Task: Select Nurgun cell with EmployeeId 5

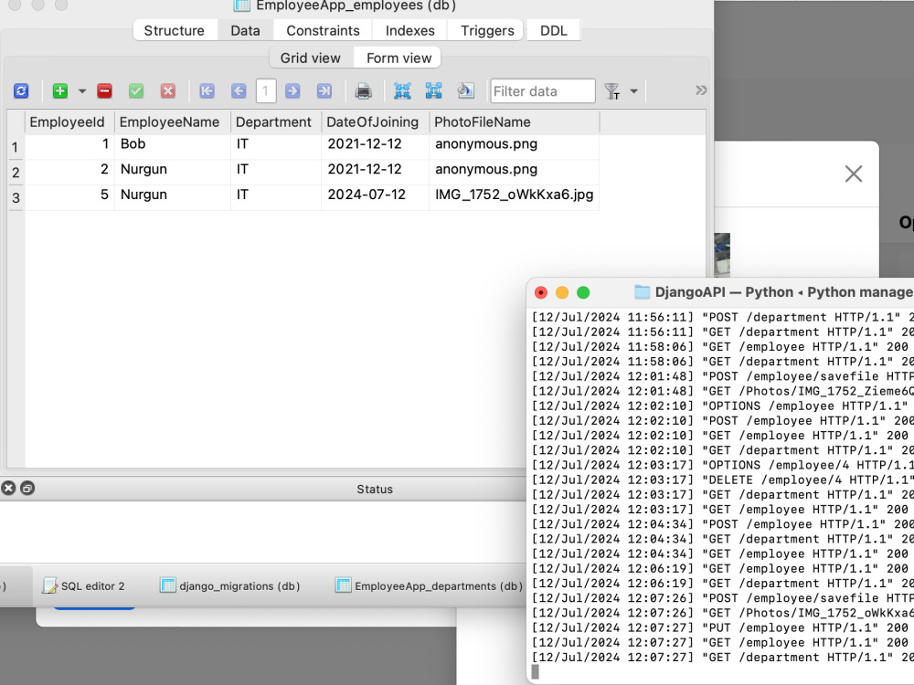Action: (x=173, y=195)
